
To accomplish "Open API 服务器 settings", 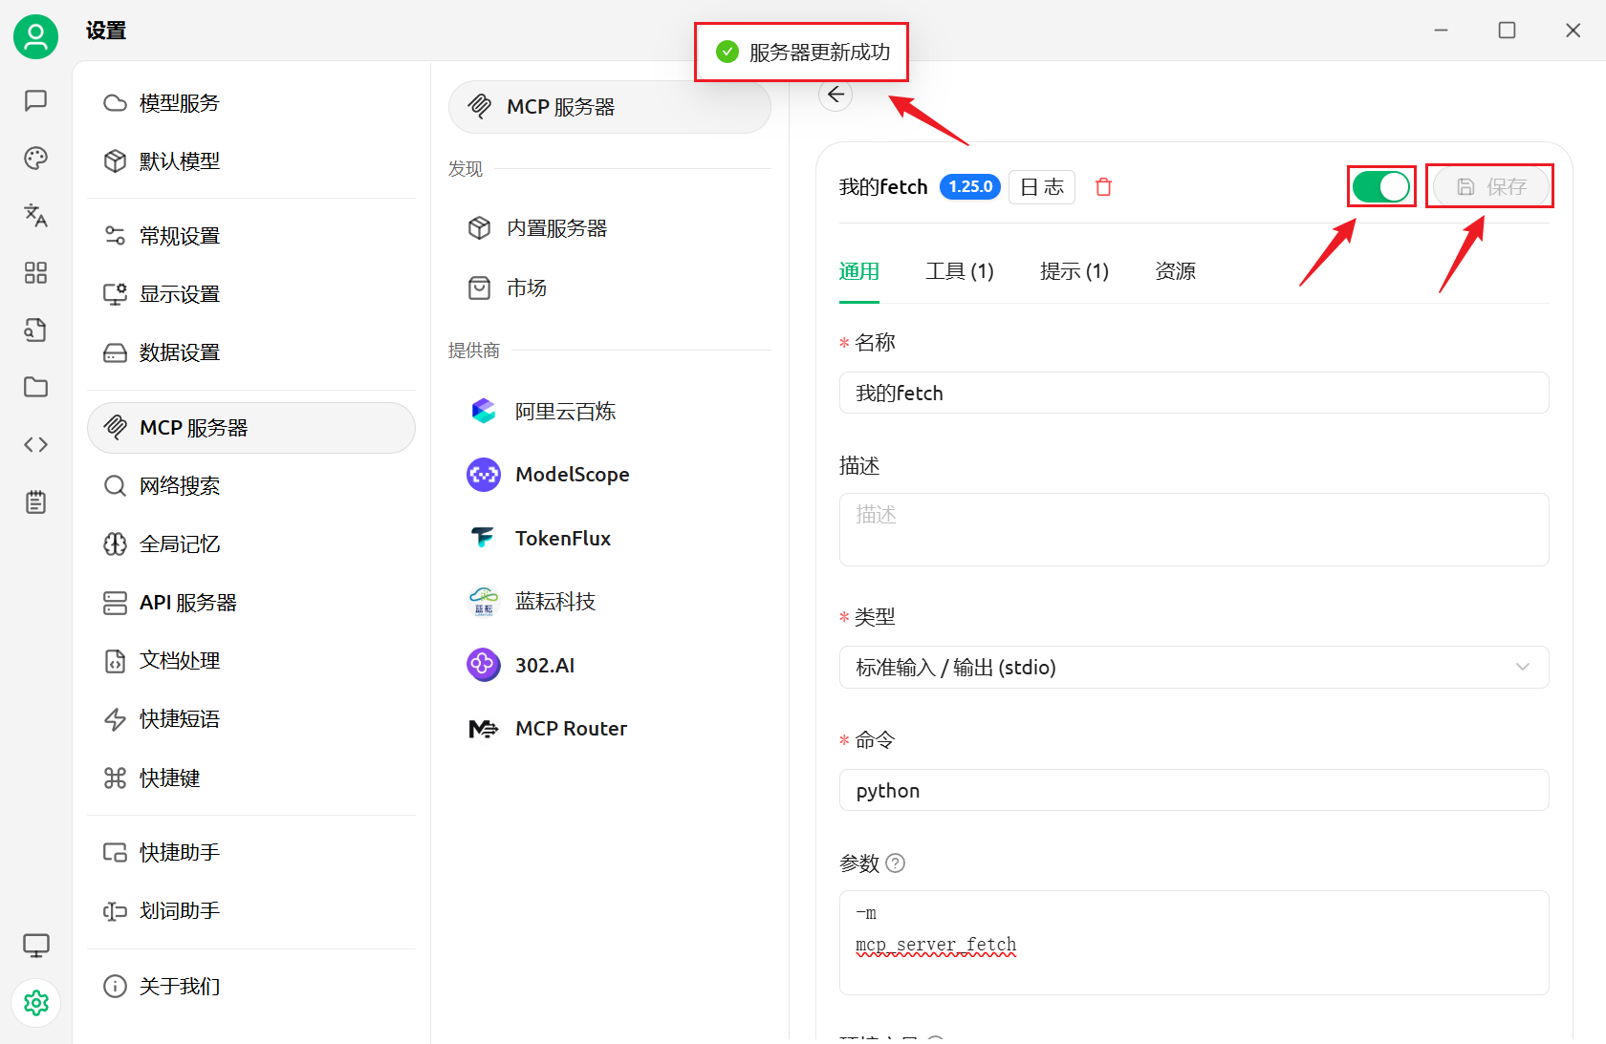I will 251,603.
